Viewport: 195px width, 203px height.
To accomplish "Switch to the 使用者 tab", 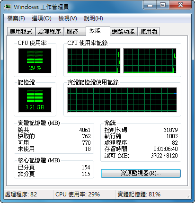I will [x=149, y=32].
